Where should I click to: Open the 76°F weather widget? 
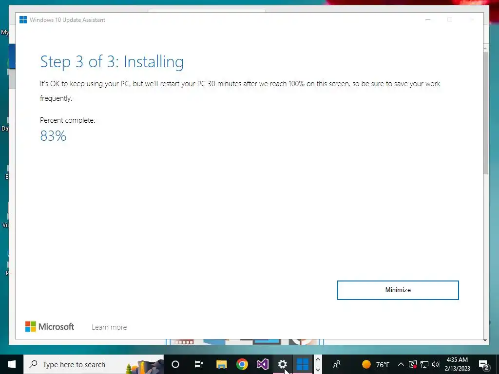pyautogui.click(x=376, y=364)
